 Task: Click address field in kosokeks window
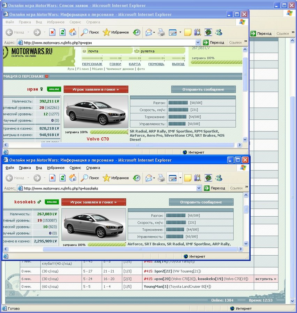click(109, 188)
